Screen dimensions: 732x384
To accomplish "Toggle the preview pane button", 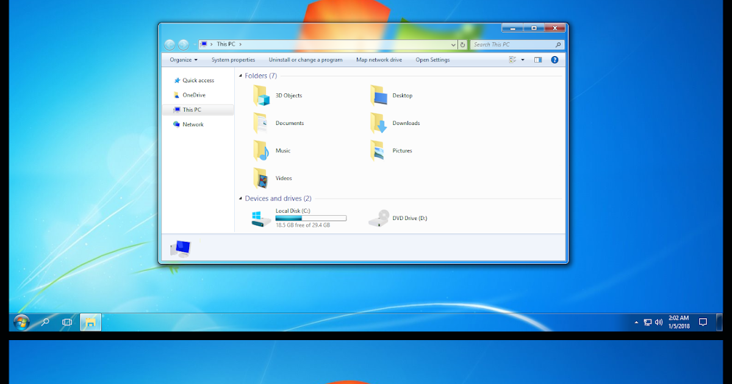I will [538, 60].
